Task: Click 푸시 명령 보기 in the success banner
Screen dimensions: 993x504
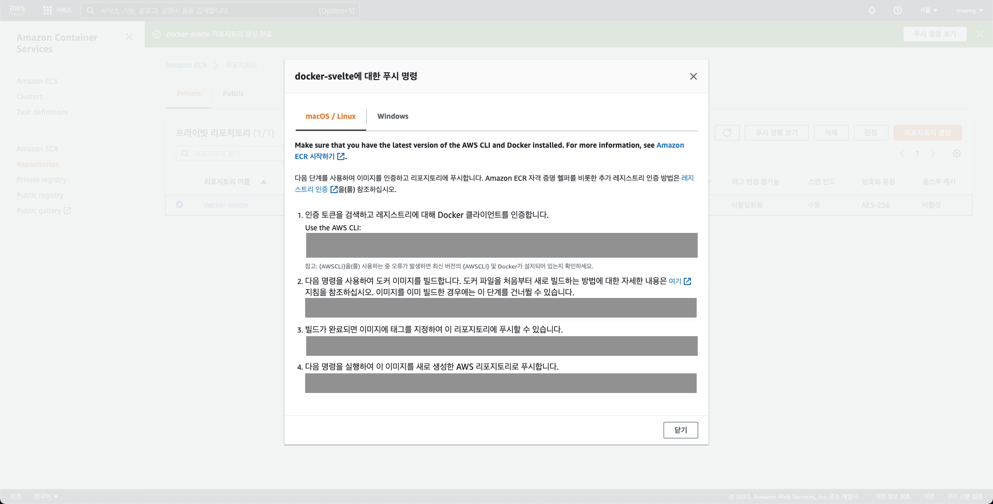Action: [935, 34]
